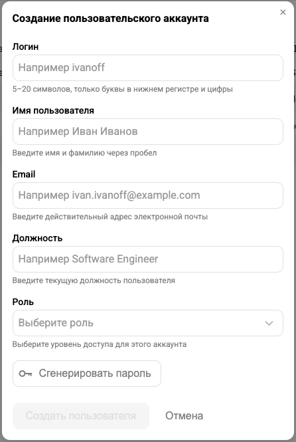Click the Email label text
The width and height of the screenshot is (296, 442).
point(24,174)
